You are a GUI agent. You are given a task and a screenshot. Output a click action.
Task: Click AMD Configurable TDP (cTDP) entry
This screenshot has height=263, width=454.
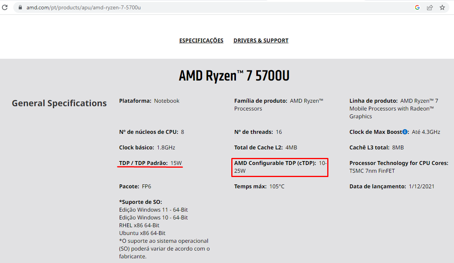click(x=280, y=167)
